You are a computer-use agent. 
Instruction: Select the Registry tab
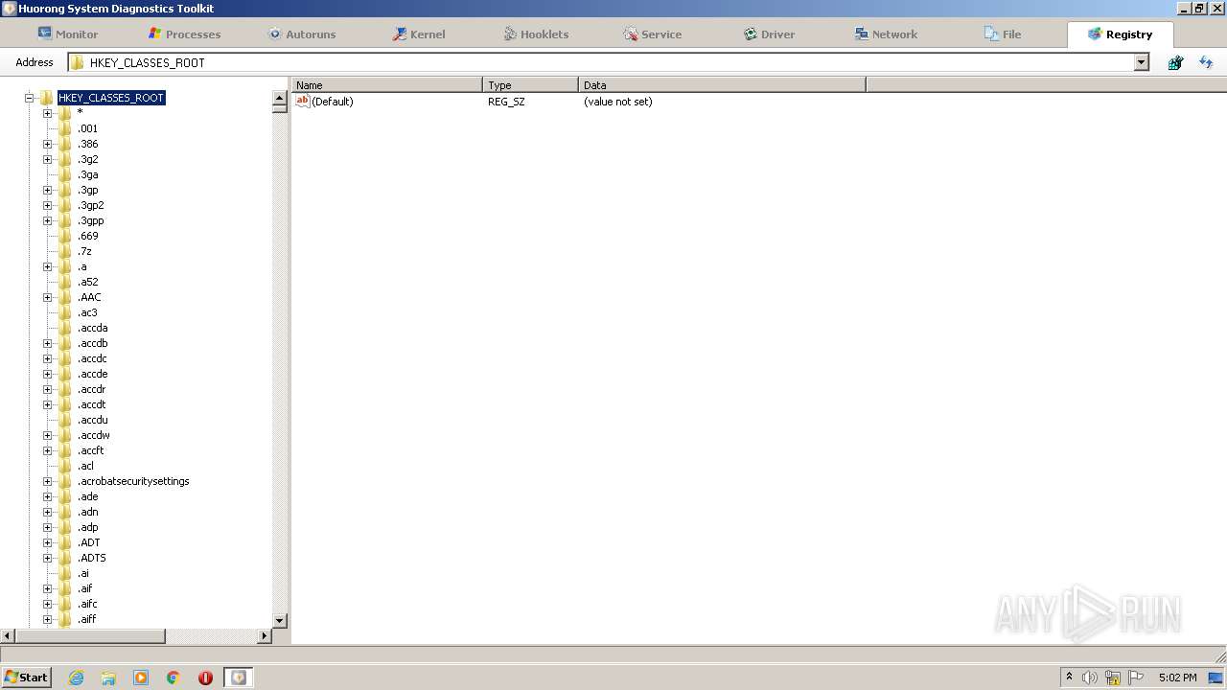[x=1120, y=34]
